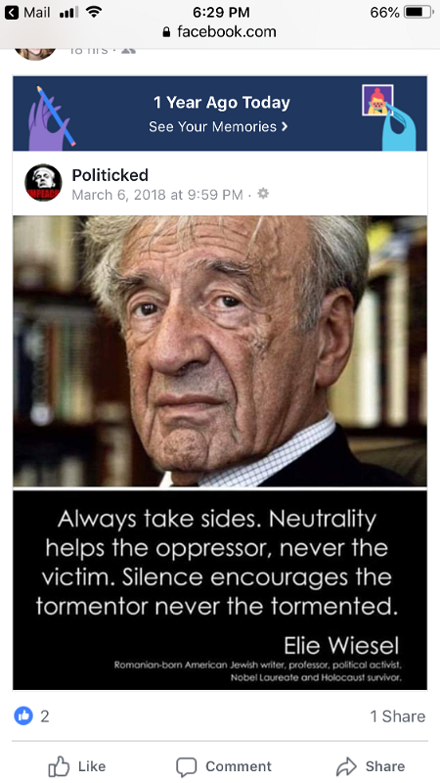Open See Your Memories link

pos(218,127)
